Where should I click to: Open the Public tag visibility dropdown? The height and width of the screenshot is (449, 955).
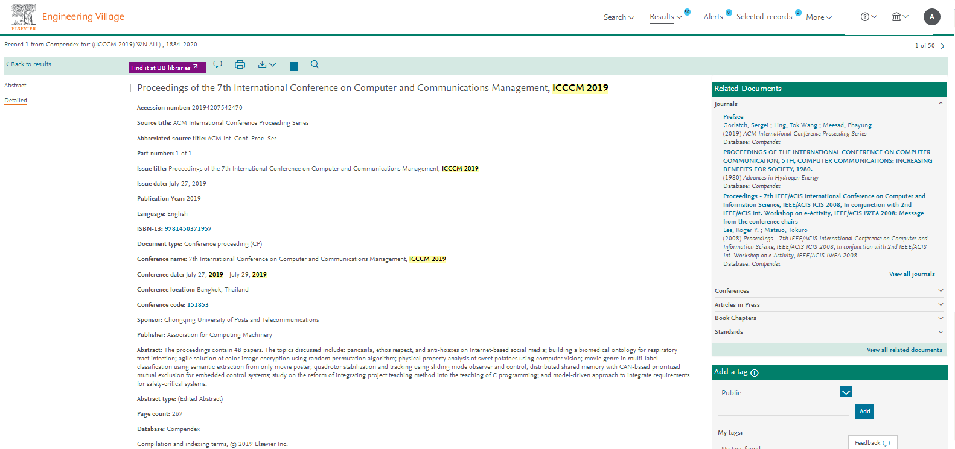point(846,392)
